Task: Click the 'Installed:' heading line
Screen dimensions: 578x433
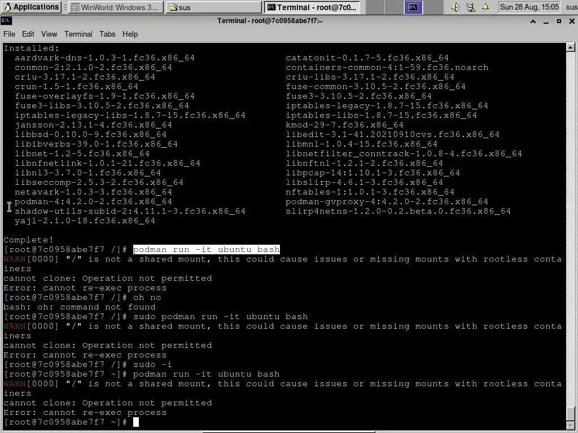Action: coord(32,48)
